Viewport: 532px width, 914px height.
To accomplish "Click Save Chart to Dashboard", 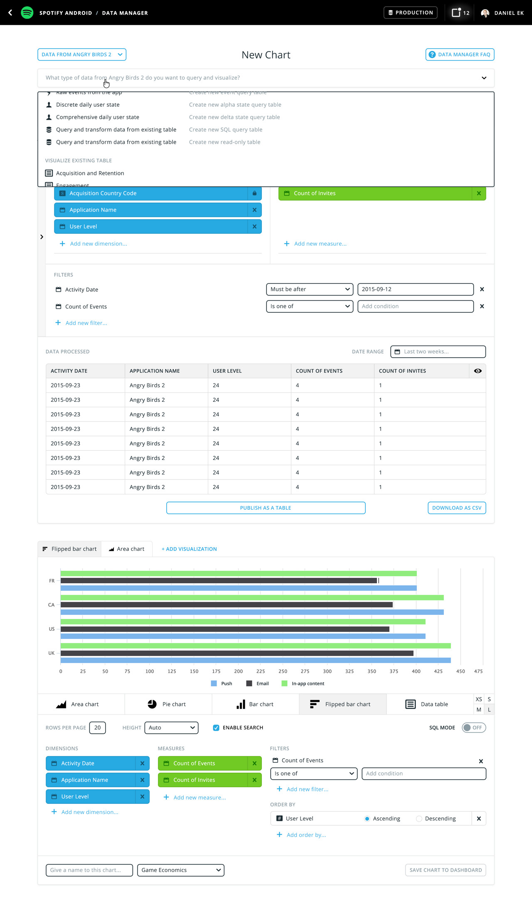I will [x=446, y=870].
